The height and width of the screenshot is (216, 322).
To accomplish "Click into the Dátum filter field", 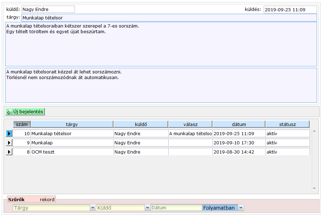I will [176, 208].
